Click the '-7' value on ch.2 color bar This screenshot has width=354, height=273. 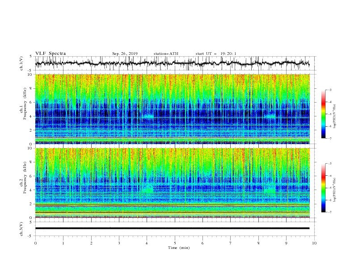click(329, 212)
